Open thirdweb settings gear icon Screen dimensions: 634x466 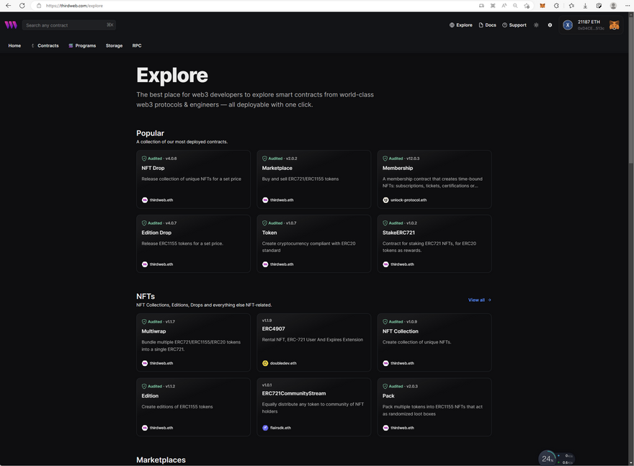(550, 25)
